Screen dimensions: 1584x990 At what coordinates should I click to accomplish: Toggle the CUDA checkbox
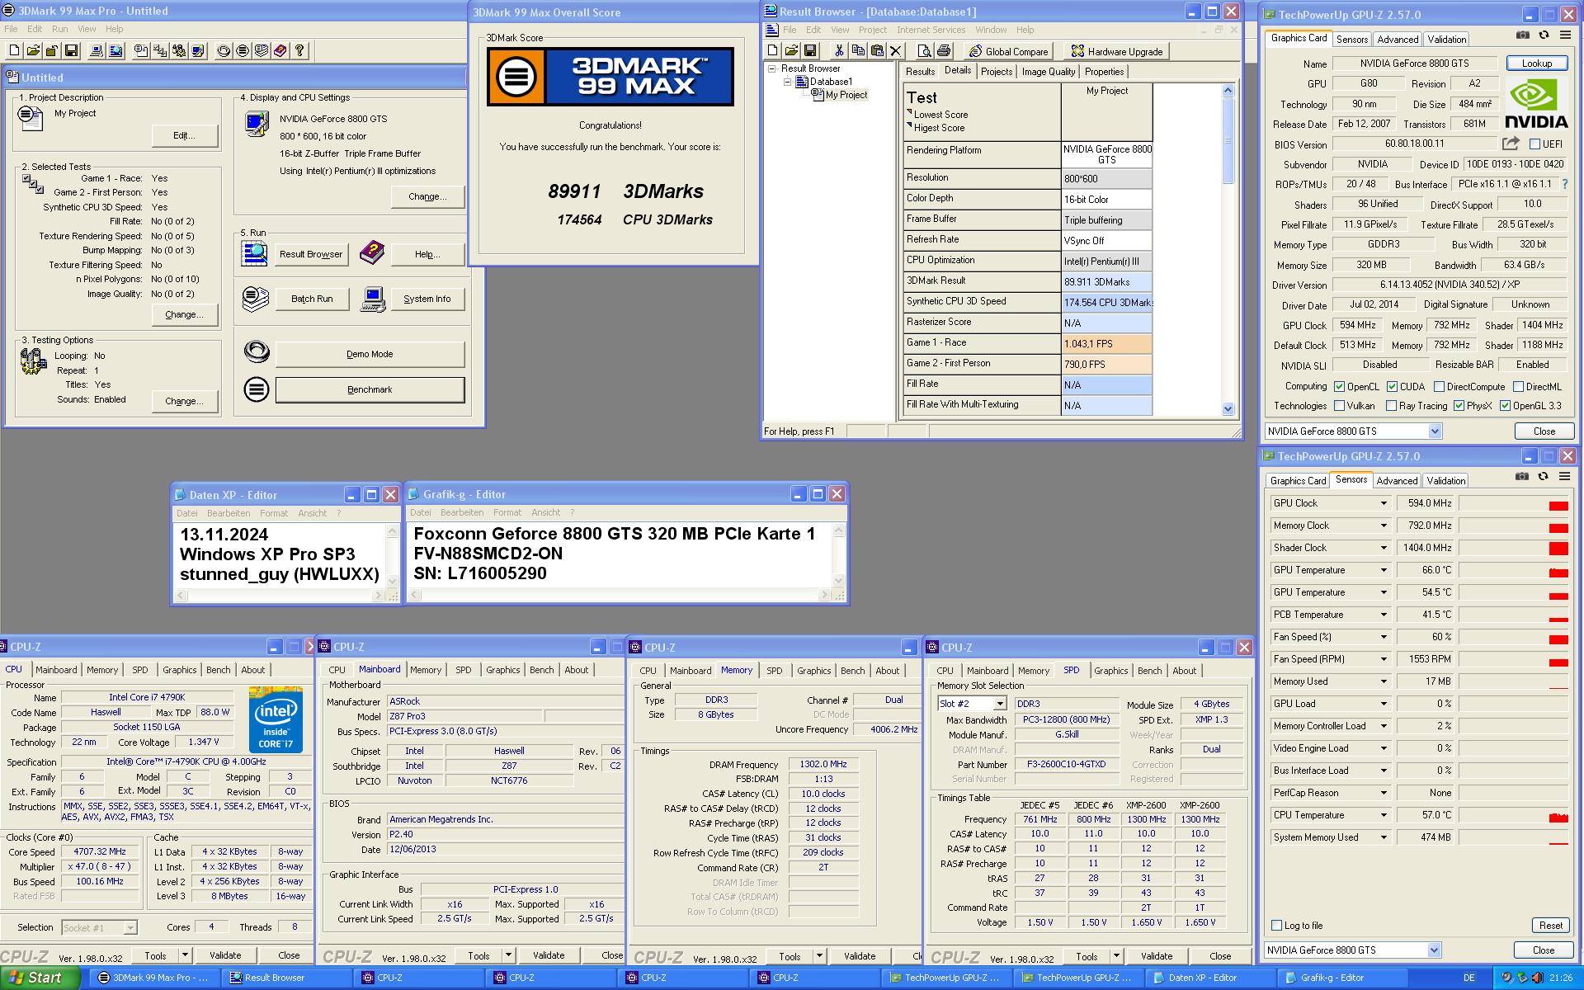coord(1392,386)
